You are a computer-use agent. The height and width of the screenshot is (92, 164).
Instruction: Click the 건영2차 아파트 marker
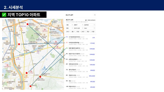point(39,46)
